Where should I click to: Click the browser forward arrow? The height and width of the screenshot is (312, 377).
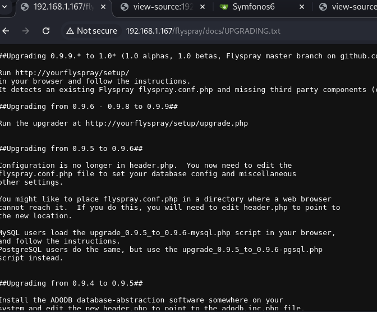[x=26, y=31]
